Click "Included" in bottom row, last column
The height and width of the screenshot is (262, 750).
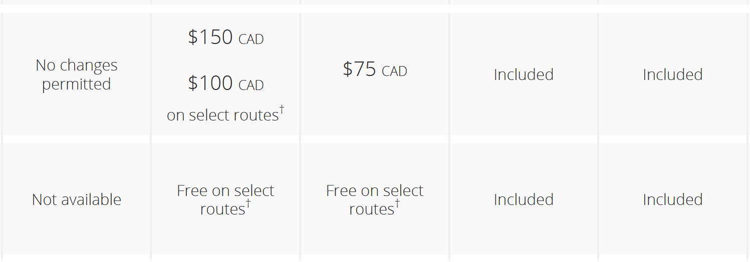pos(672,199)
